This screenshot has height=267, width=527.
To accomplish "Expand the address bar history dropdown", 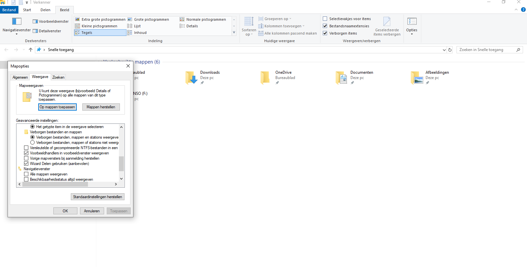I will (x=444, y=50).
